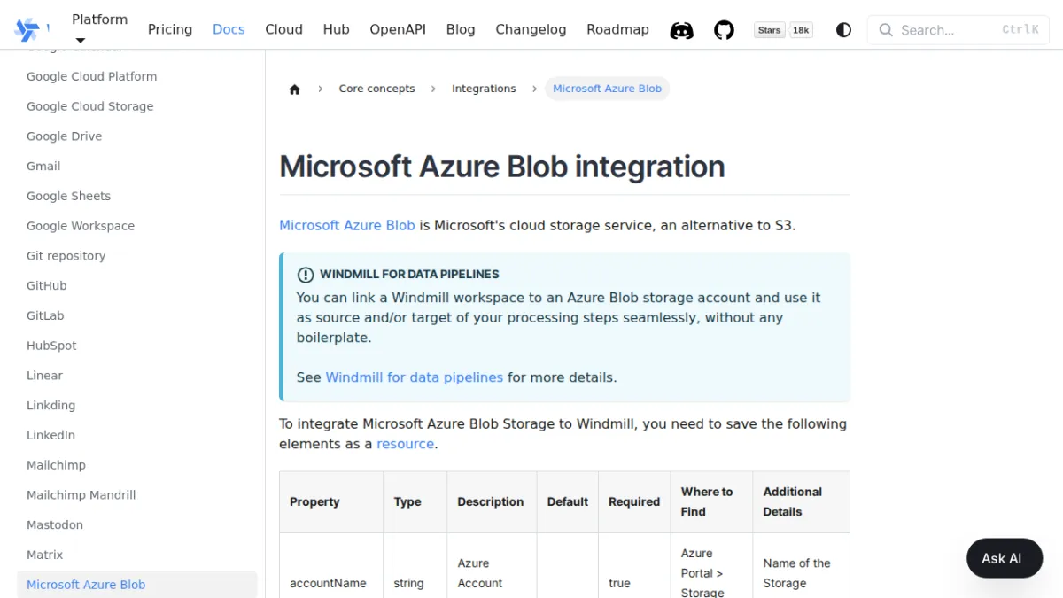Image resolution: width=1063 pixels, height=598 pixels.
Task: Open the GitHub icon link
Action: 725,30
